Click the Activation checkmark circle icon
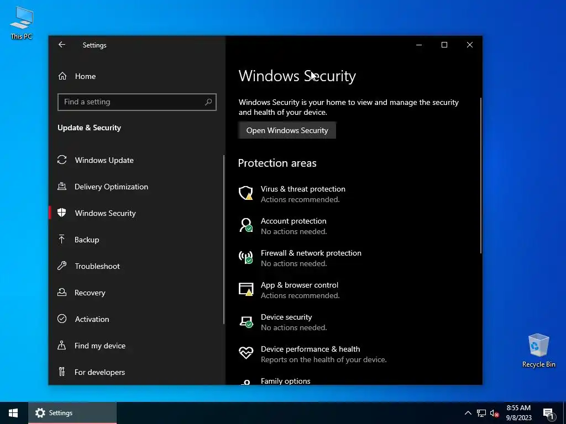Image resolution: width=566 pixels, height=424 pixels. click(62, 319)
